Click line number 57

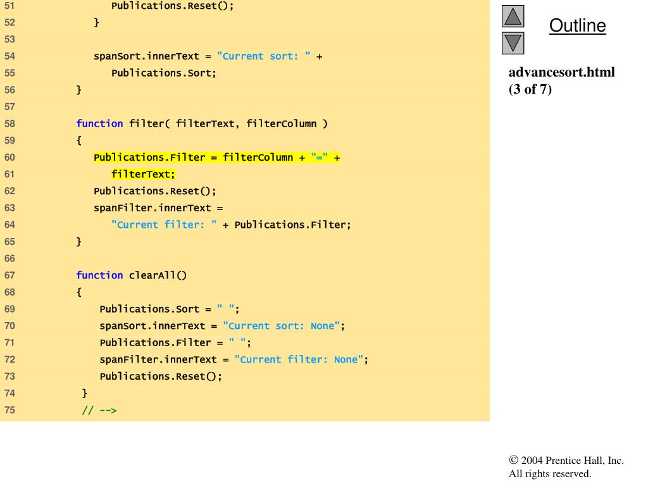coord(9,107)
